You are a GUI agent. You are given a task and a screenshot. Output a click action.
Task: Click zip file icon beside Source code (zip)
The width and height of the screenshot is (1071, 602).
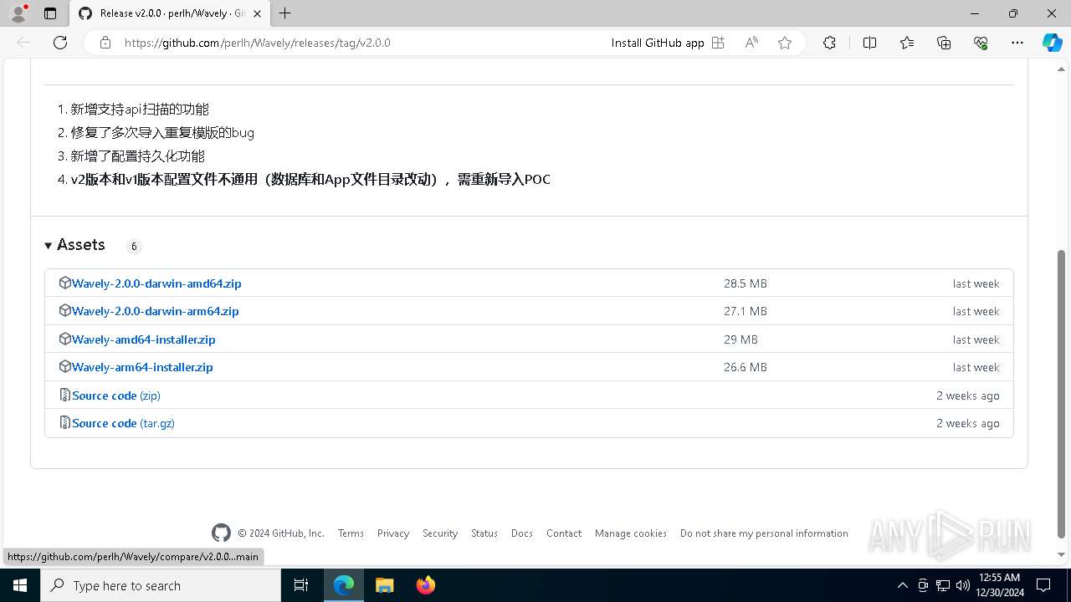click(x=64, y=395)
